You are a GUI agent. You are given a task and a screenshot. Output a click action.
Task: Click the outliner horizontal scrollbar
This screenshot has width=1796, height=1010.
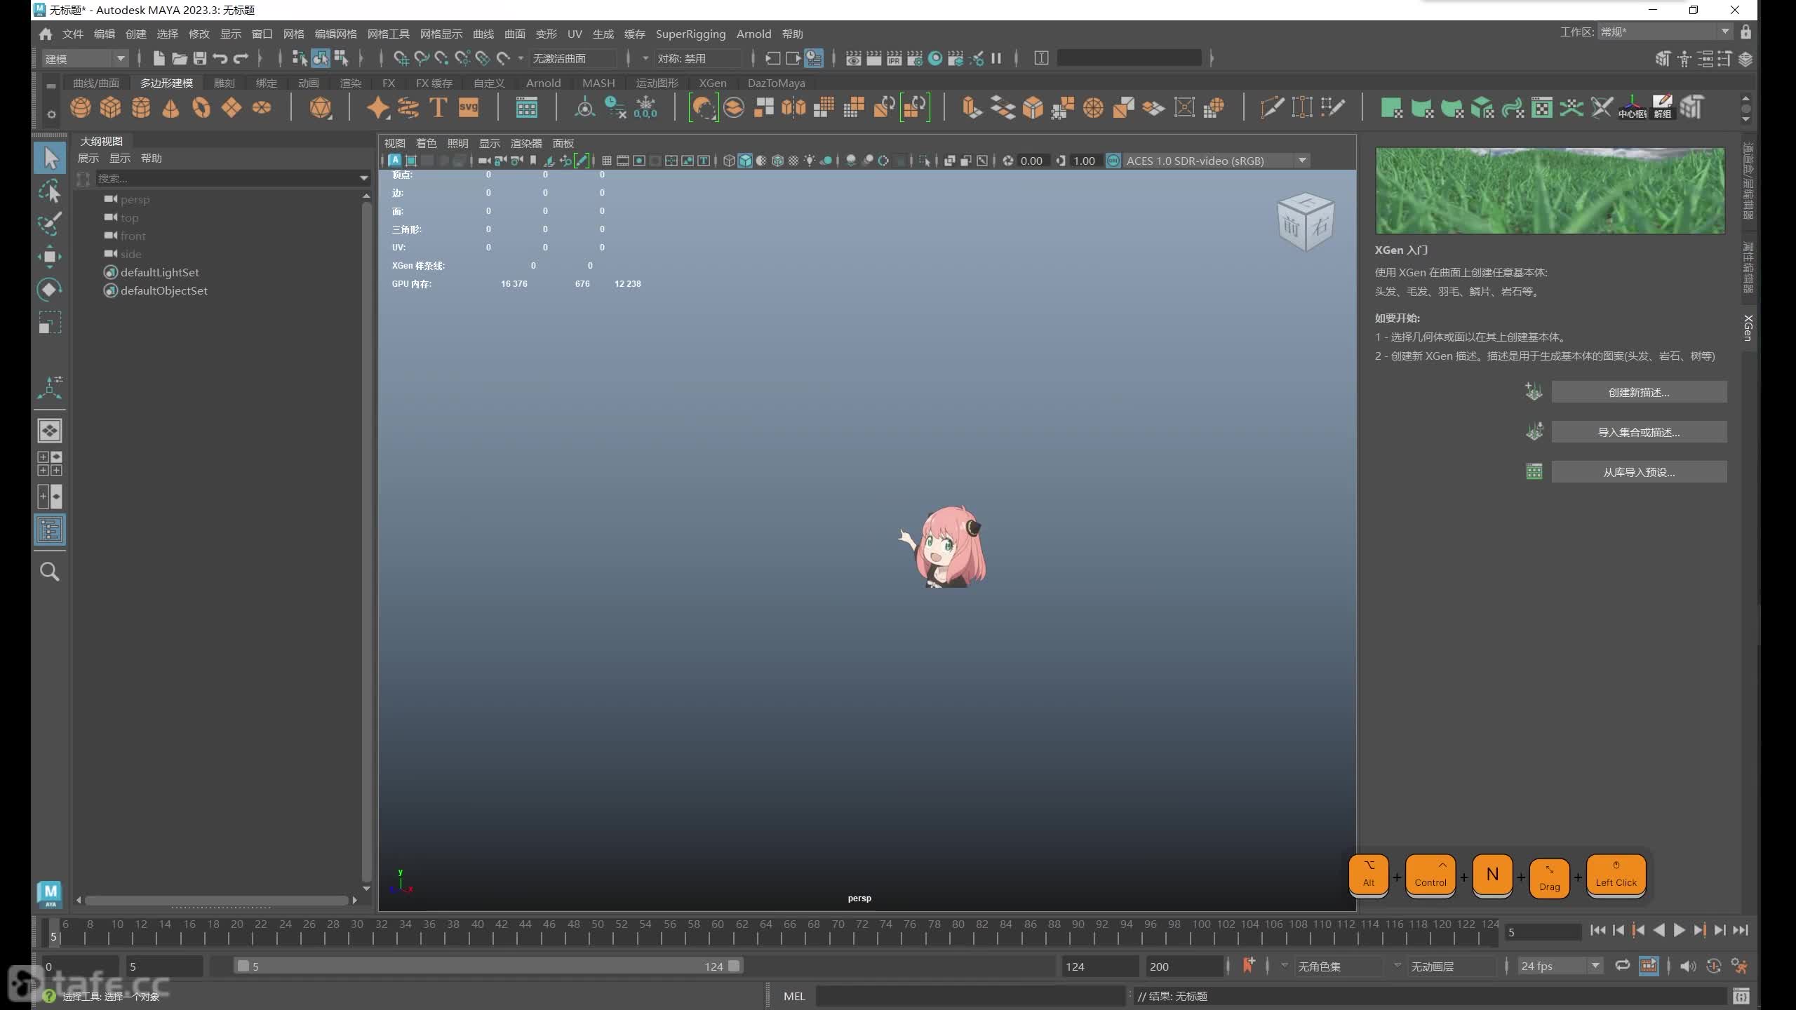[x=217, y=900]
